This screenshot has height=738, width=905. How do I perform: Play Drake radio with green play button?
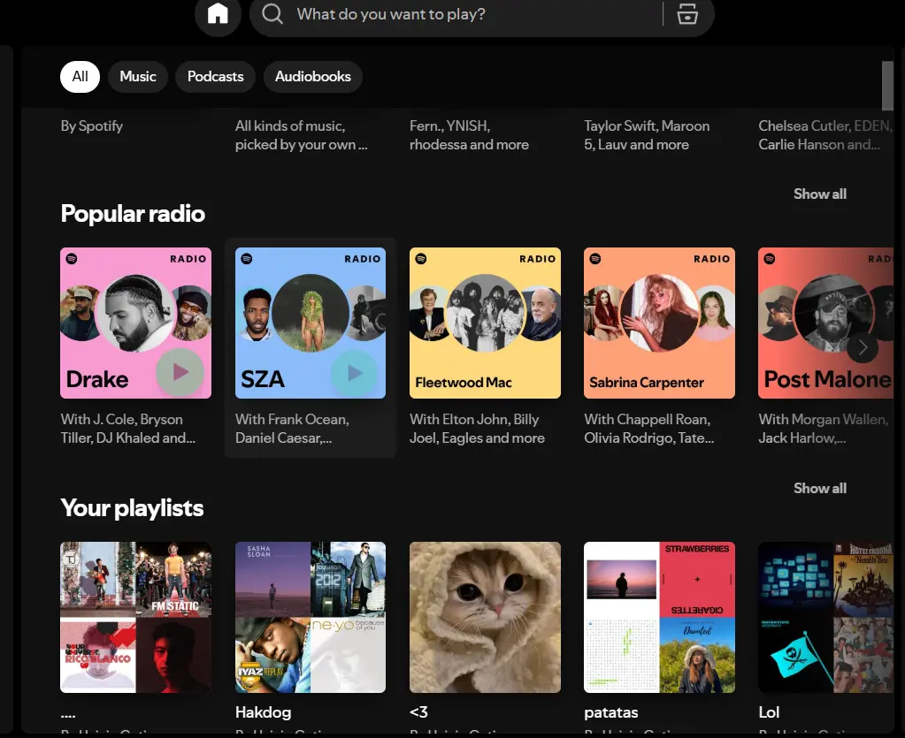point(180,372)
